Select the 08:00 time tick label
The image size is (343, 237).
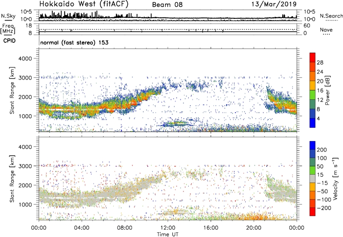(x=124, y=228)
